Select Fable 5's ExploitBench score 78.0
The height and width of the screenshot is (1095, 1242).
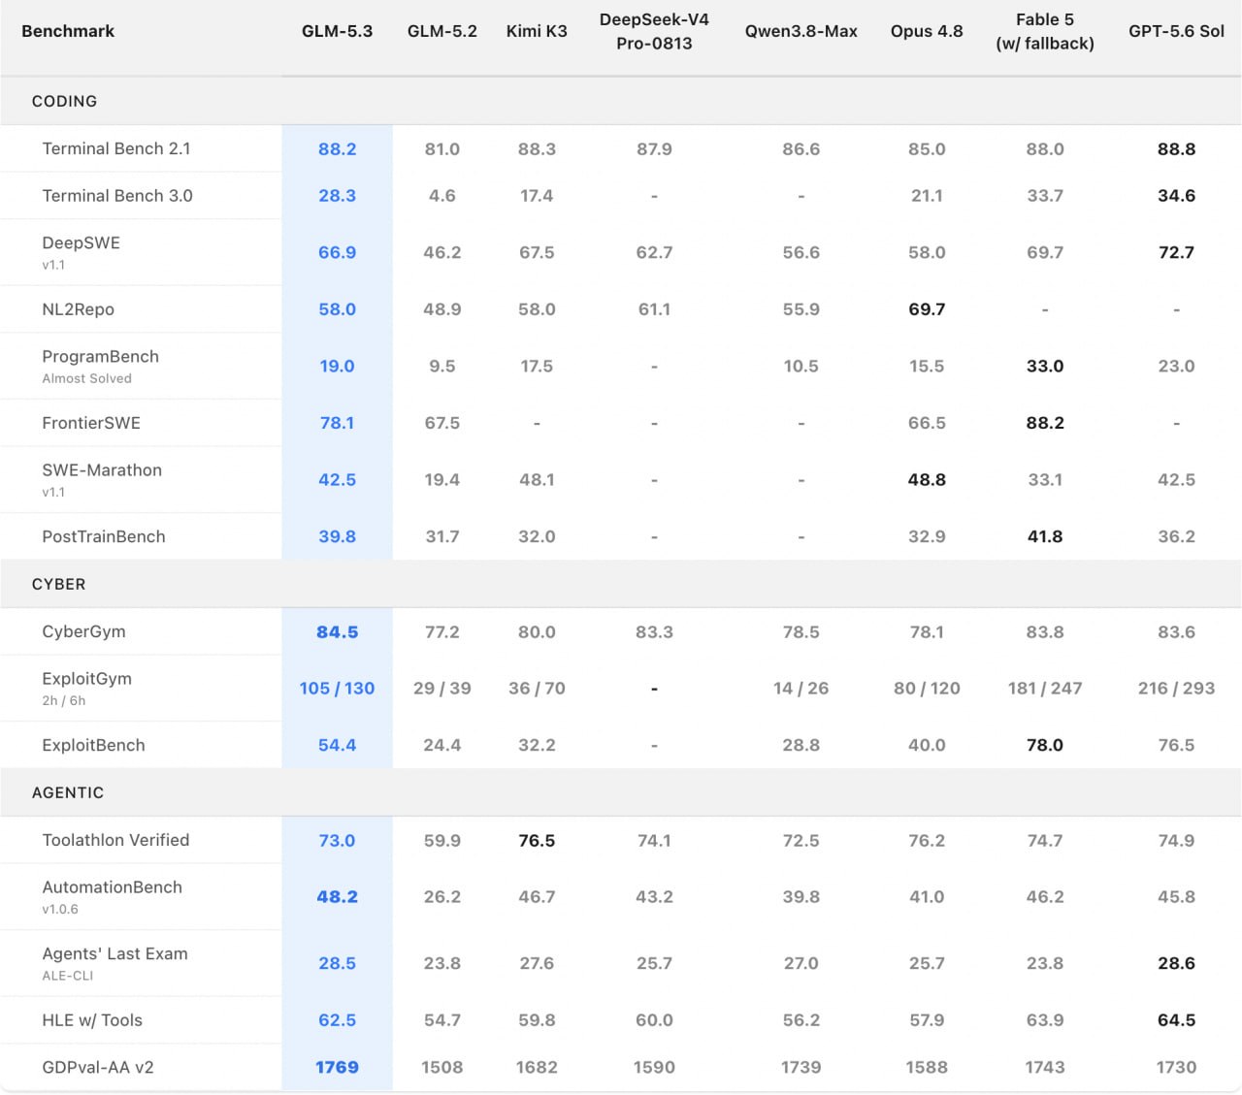1045,746
